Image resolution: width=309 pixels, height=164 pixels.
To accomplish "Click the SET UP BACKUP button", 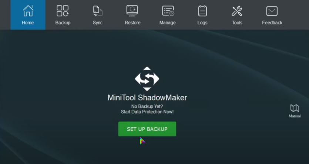I will tap(147, 129).
